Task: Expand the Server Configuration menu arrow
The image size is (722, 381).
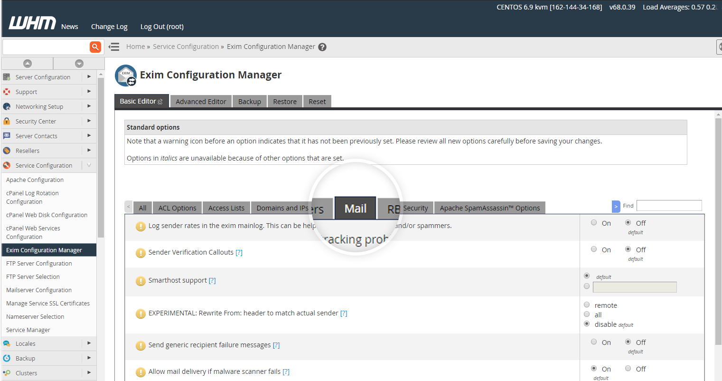Action: [89, 76]
